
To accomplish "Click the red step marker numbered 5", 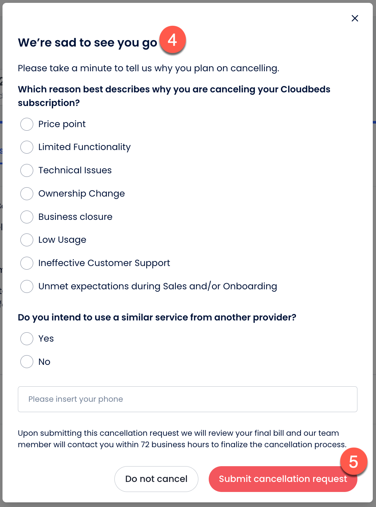I will point(354,462).
